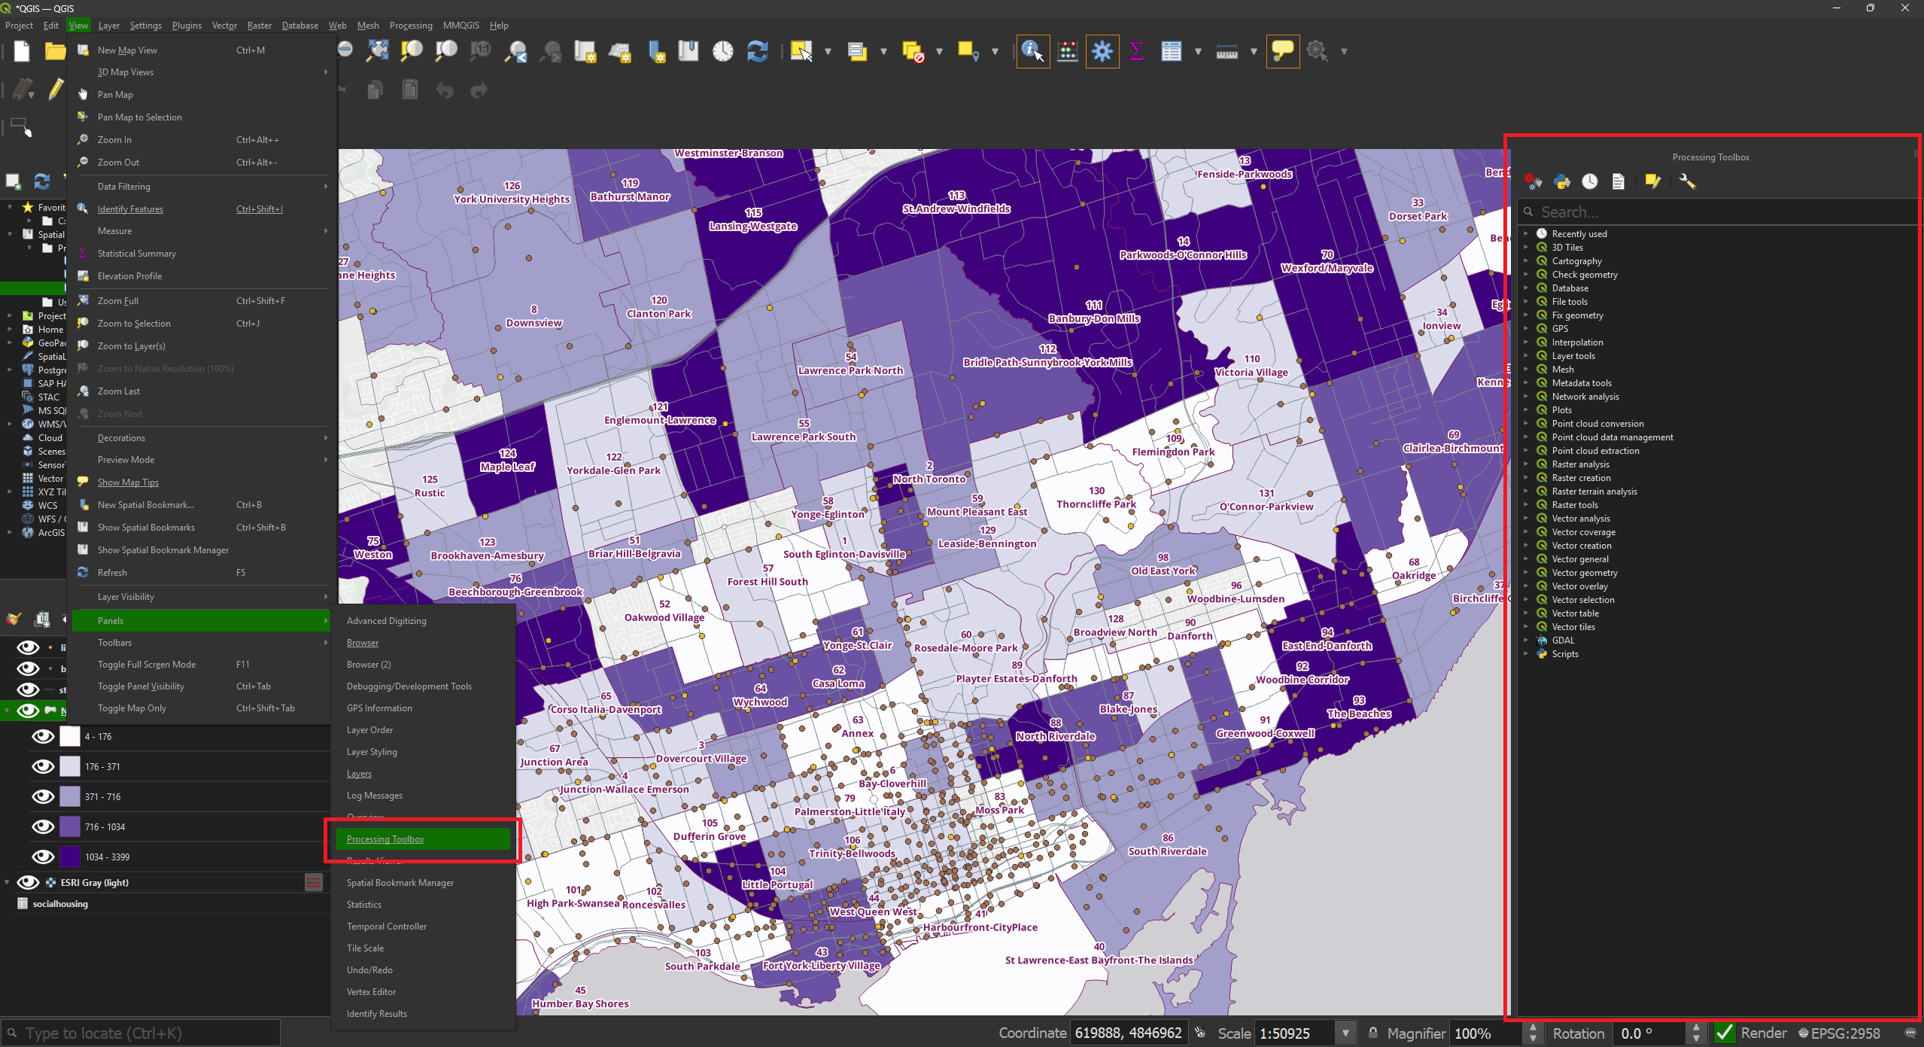The image size is (1924, 1047).
Task: Open the Python script icon in Processing Toolbox
Action: pos(1562,181)
